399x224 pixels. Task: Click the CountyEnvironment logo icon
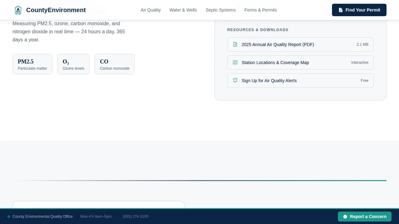(x=18, y=10)
